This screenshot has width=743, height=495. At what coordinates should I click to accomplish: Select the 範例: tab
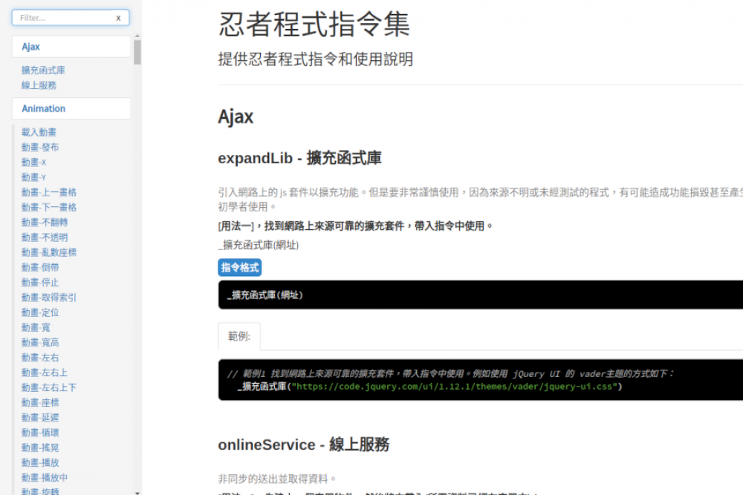tap(239, 336)
